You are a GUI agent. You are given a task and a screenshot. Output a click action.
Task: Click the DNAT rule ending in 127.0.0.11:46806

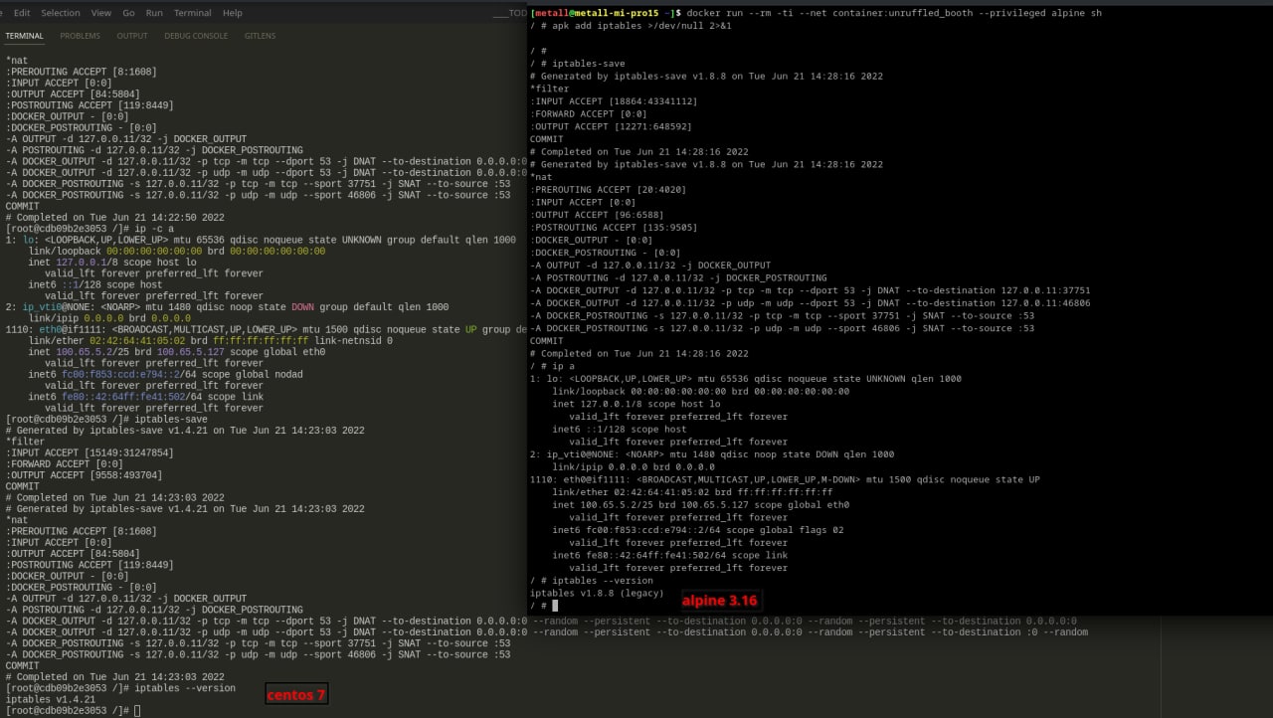[x=811, y=303]
